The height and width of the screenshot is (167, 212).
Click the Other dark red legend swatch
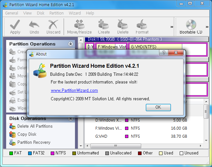[x=140, y=153]
